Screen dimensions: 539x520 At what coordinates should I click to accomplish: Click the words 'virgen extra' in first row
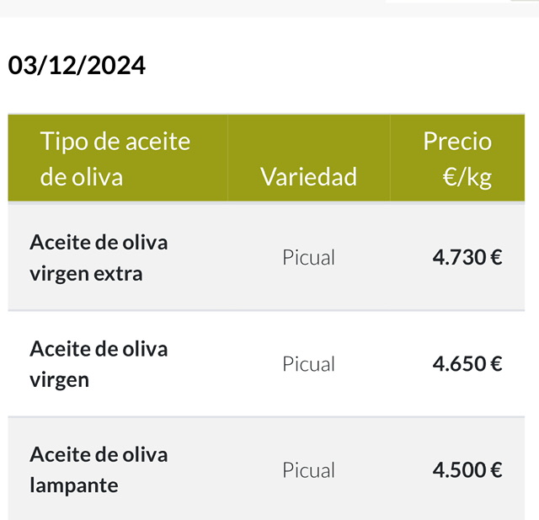[86, 275]
